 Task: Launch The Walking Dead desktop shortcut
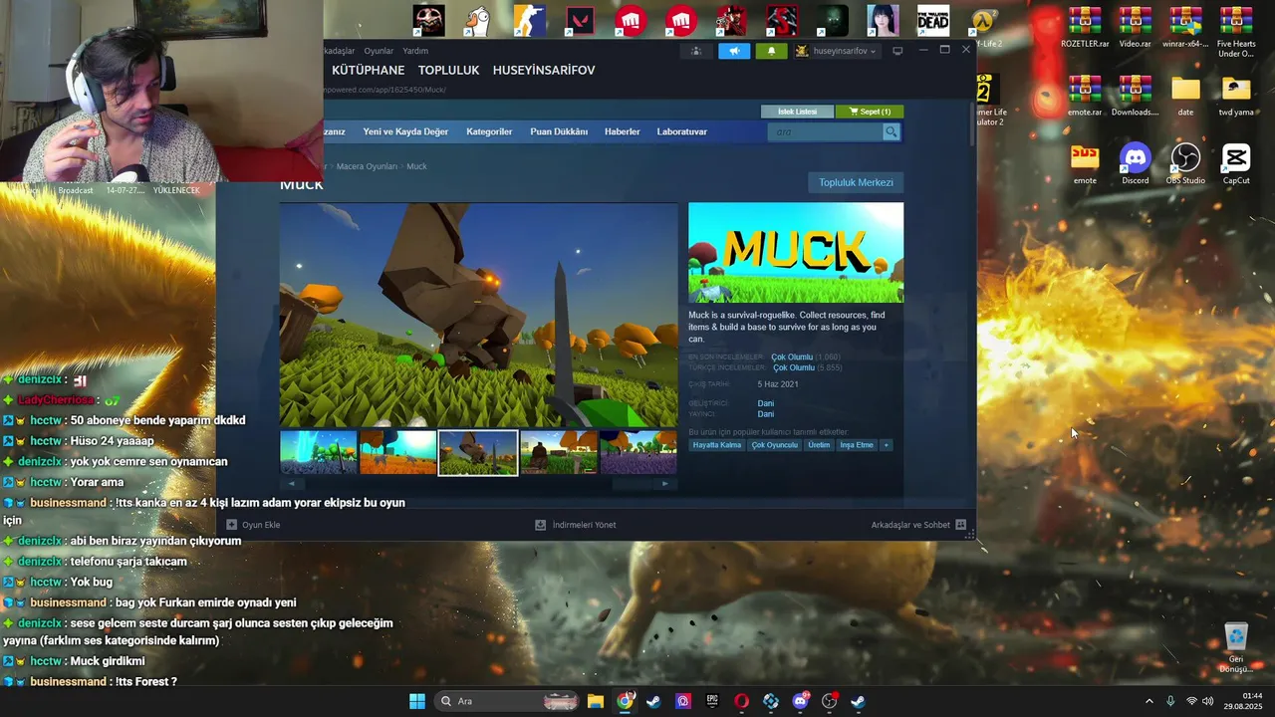point(933,20)
